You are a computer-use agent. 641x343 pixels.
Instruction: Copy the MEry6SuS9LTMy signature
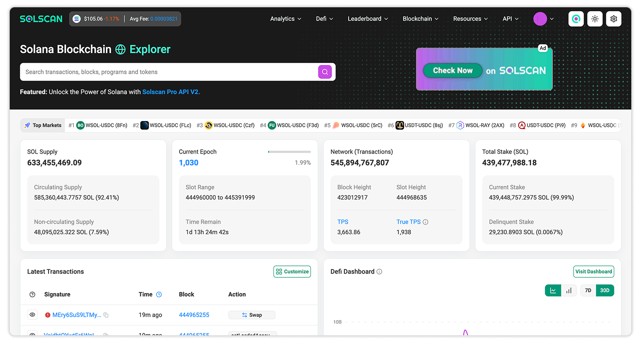coord(106,315)
